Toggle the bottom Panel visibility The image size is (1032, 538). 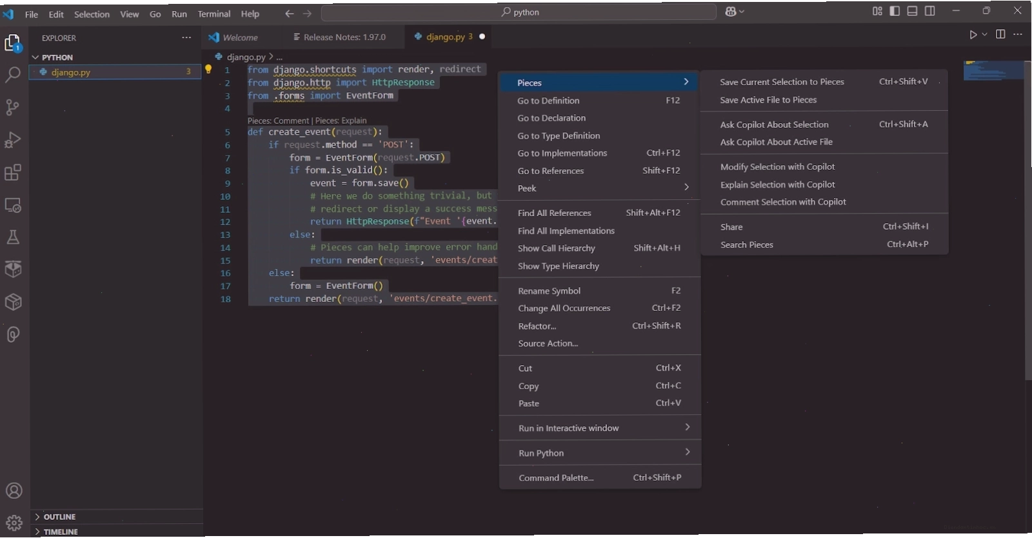[912, 11]
